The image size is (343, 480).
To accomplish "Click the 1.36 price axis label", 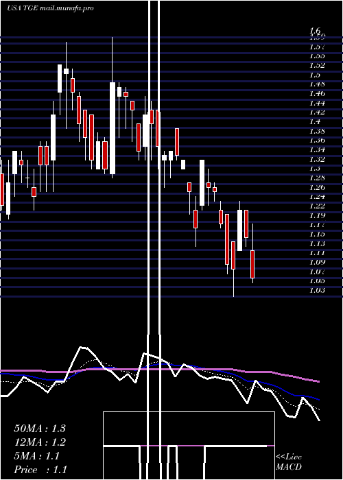I will click(317, 141).
